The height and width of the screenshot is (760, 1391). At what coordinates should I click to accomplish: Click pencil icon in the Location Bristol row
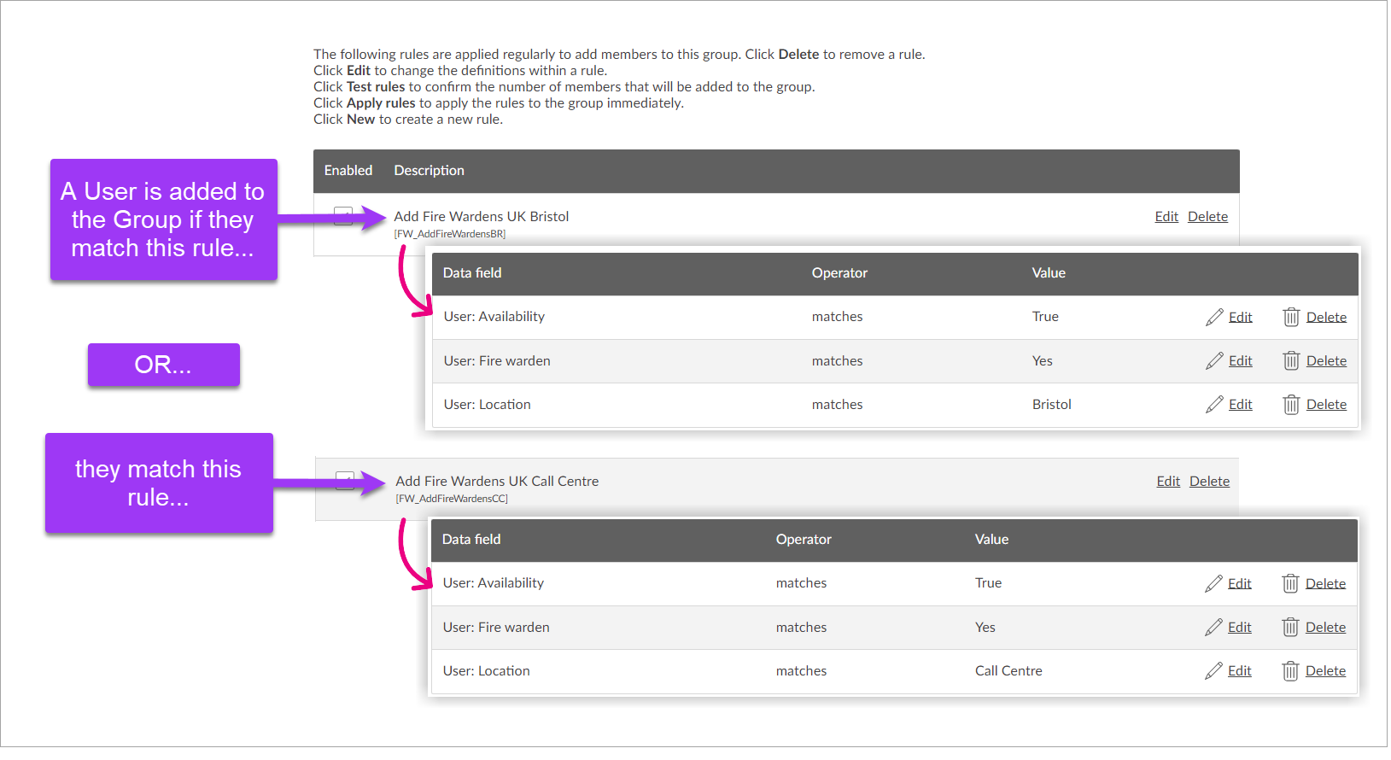(x=1214, y=405)
